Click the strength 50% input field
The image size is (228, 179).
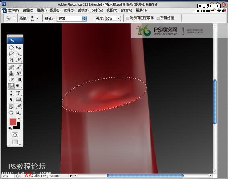click(x=111, y=18)
